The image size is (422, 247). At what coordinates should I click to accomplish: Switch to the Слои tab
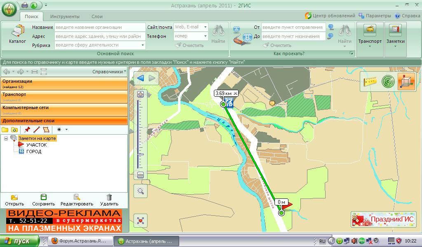point(97,16)
